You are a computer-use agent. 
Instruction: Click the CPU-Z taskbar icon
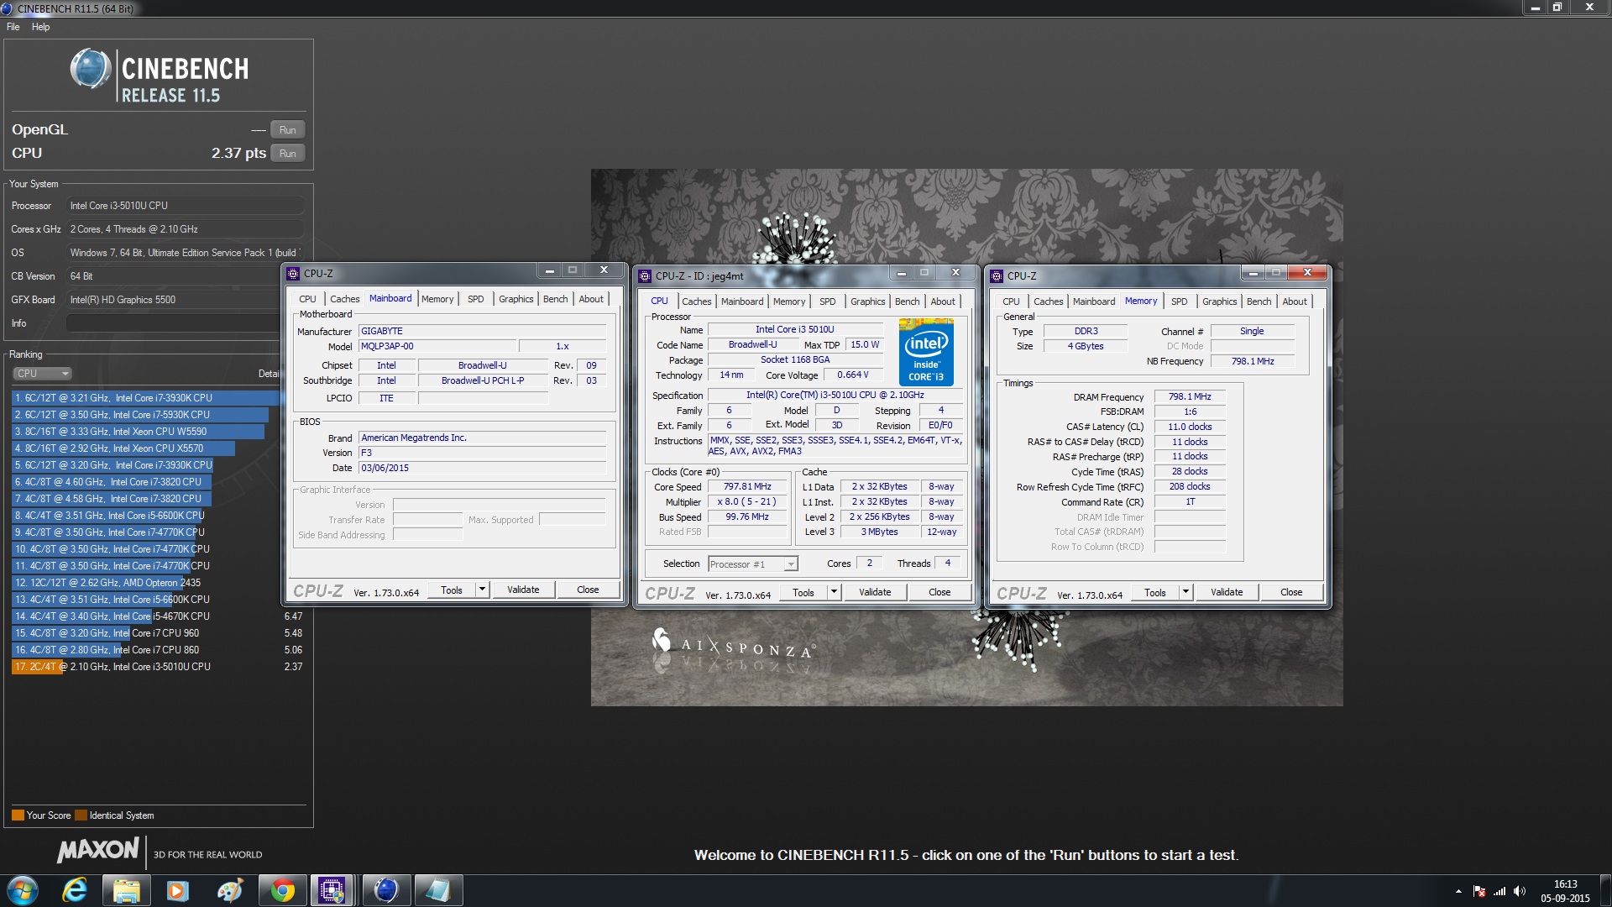333,890
